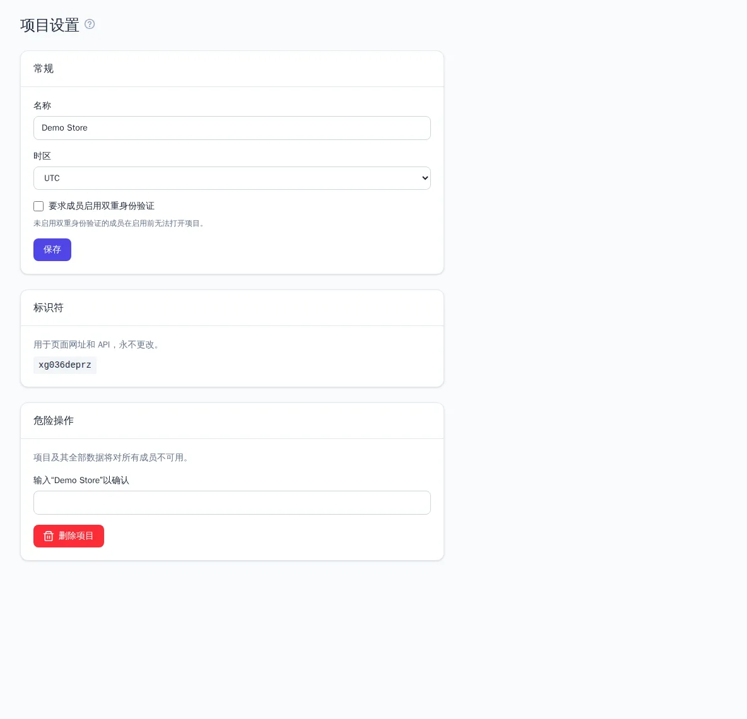Click the text 用于页面网址和 API，永不更改
The width and height of the screenshot is (747, 719).
(97, 345)
